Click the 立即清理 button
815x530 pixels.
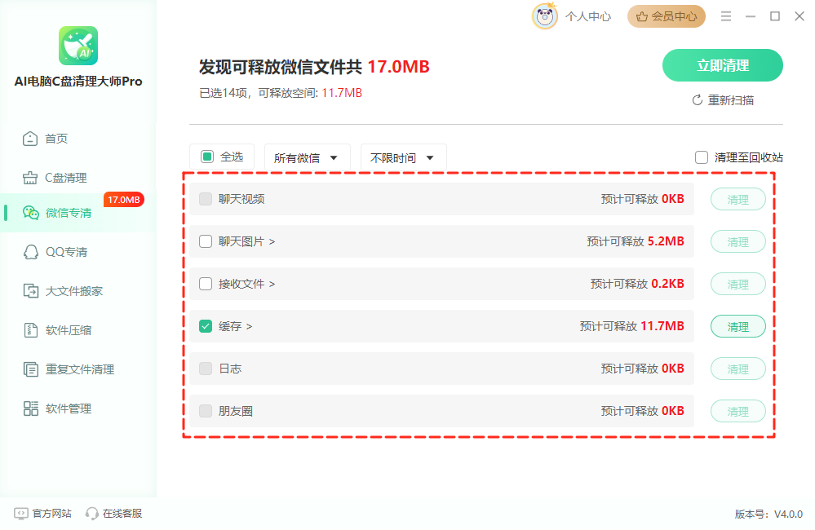(x=723, y=65)
